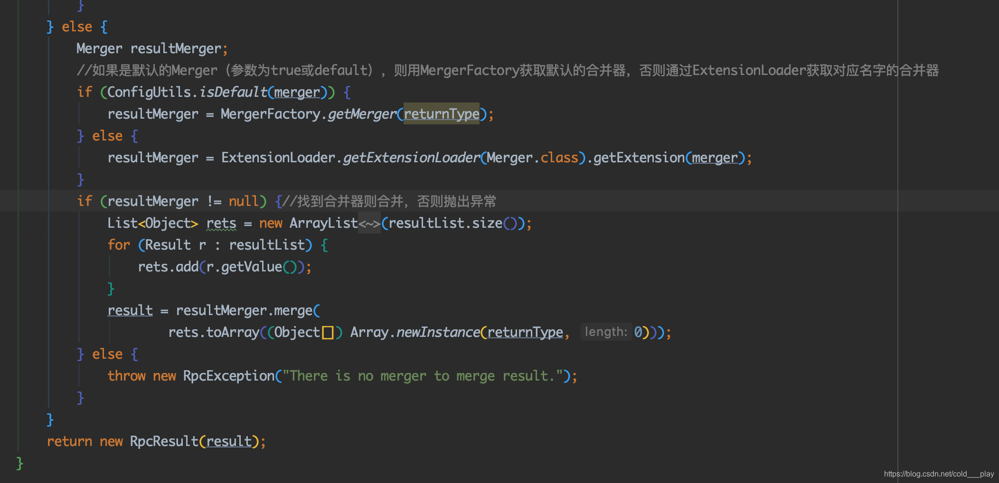Expand the folded diamond operator after ArrayList
This screenshot has width=999, height=483.
[x=369, y=223]
